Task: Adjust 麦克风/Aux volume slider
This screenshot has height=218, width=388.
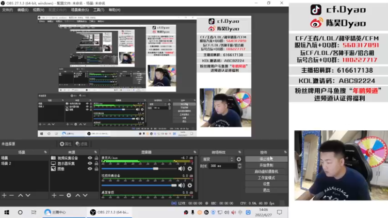Action: click(139, 169)
